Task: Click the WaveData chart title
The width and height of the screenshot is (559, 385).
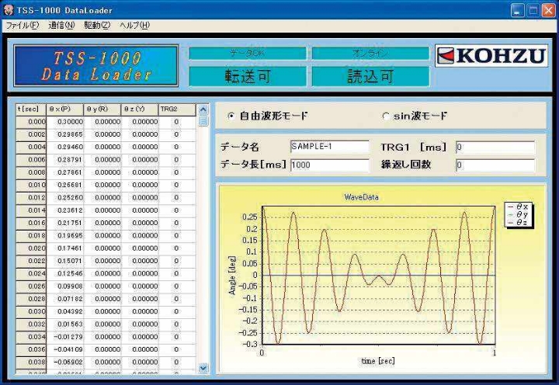Action: [x=361, y=197]
